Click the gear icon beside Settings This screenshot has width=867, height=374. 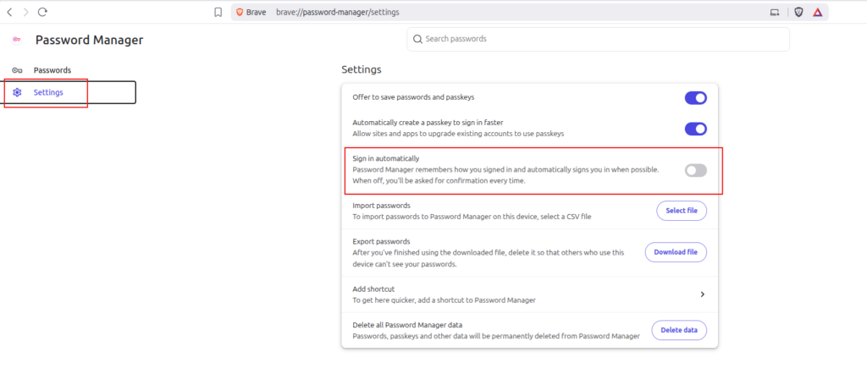coord(17,92)
